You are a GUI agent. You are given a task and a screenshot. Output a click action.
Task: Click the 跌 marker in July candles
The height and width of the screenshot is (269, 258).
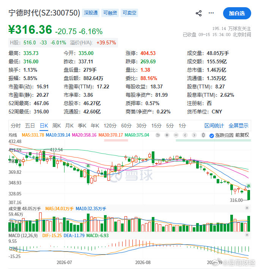tap(88, 166)
